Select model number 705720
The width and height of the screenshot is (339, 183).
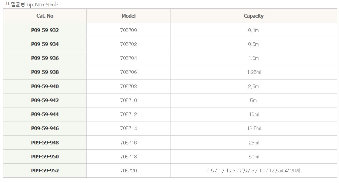128,171
